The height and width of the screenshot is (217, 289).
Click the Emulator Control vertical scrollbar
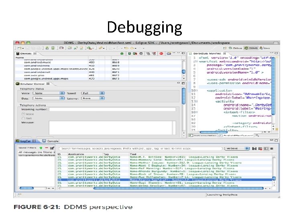183,96
